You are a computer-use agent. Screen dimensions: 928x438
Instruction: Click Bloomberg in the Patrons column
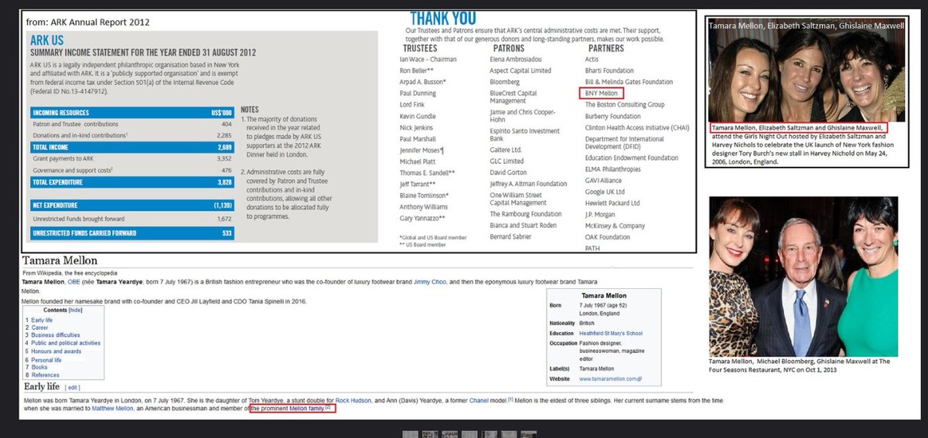505,81
